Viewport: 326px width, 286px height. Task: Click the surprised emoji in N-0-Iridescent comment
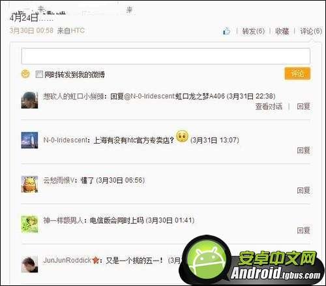coord(182,136)
